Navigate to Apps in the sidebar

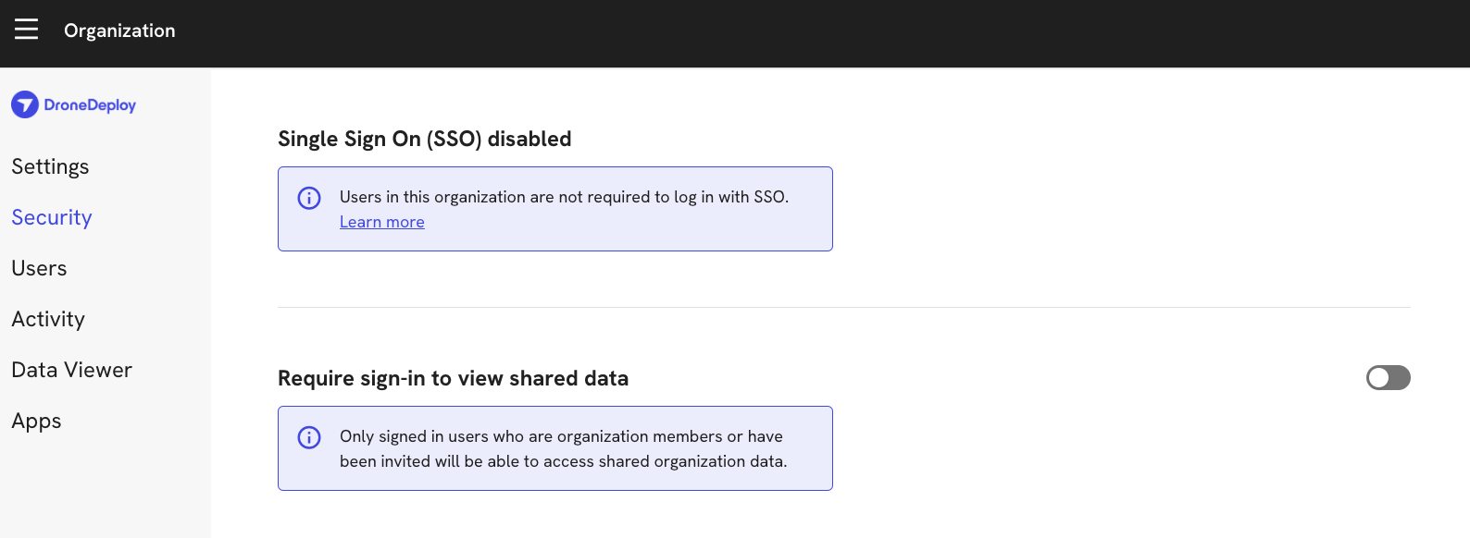pos(36,421)
